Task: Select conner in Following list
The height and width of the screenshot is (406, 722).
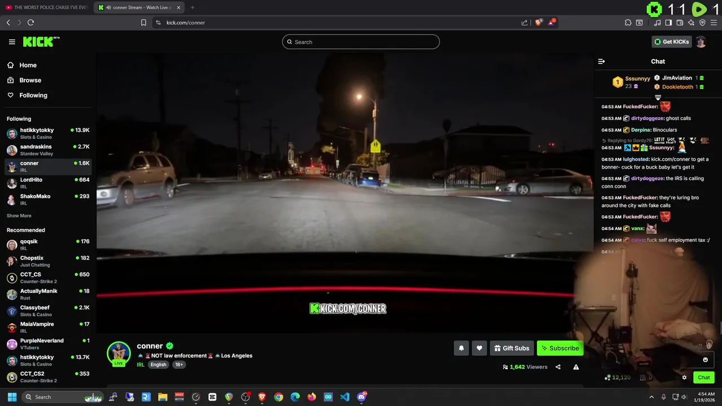Action: (48, 166)
